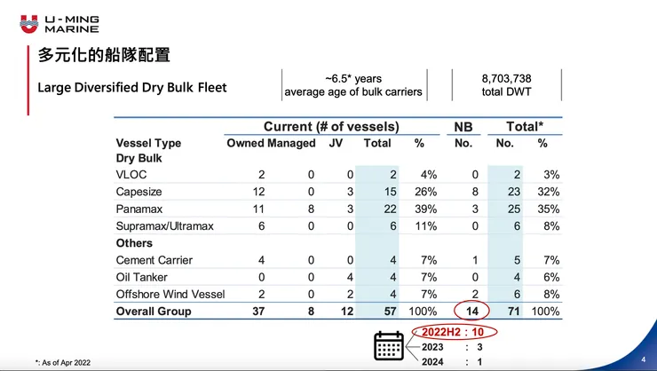Select the Large Diversified Dry Bulk Fleet subtitle
This screenshot has width=657, height=371.
(132, 88)
